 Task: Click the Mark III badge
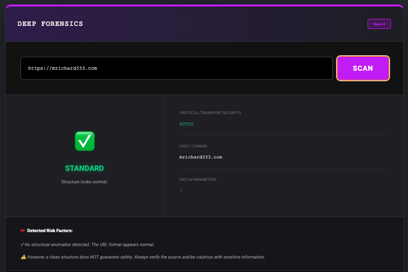379,24
